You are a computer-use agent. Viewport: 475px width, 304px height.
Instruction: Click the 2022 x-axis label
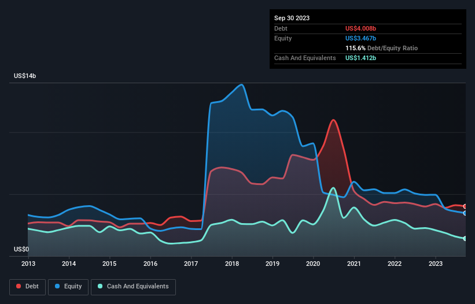pos(395,264)
